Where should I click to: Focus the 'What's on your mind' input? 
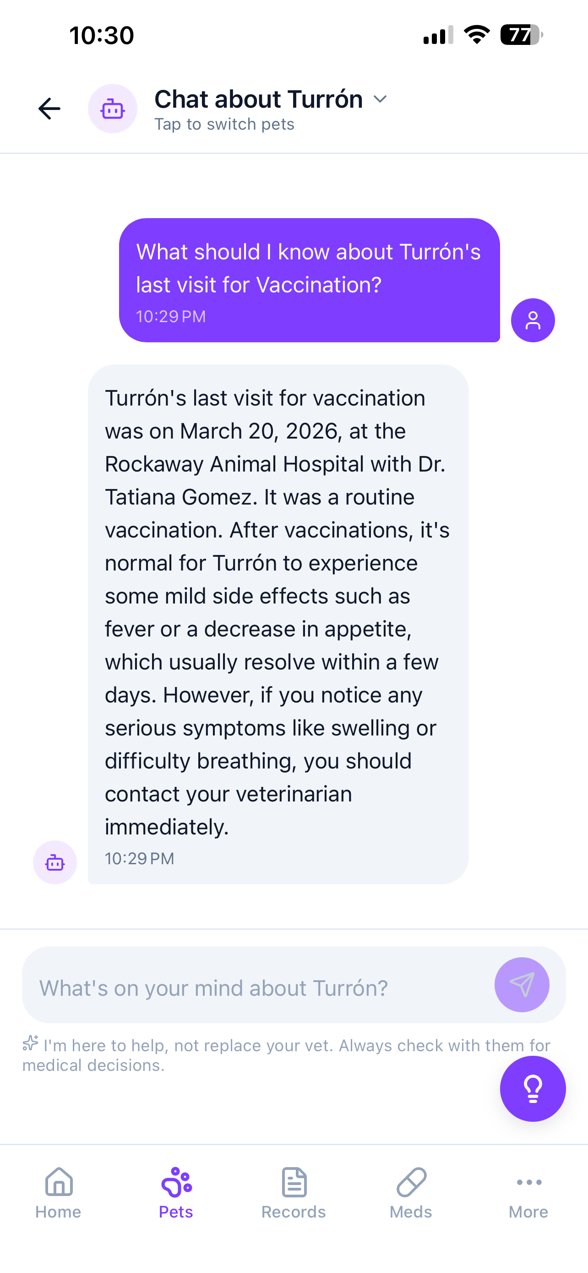pyautogui.click(x=257, y=988)
